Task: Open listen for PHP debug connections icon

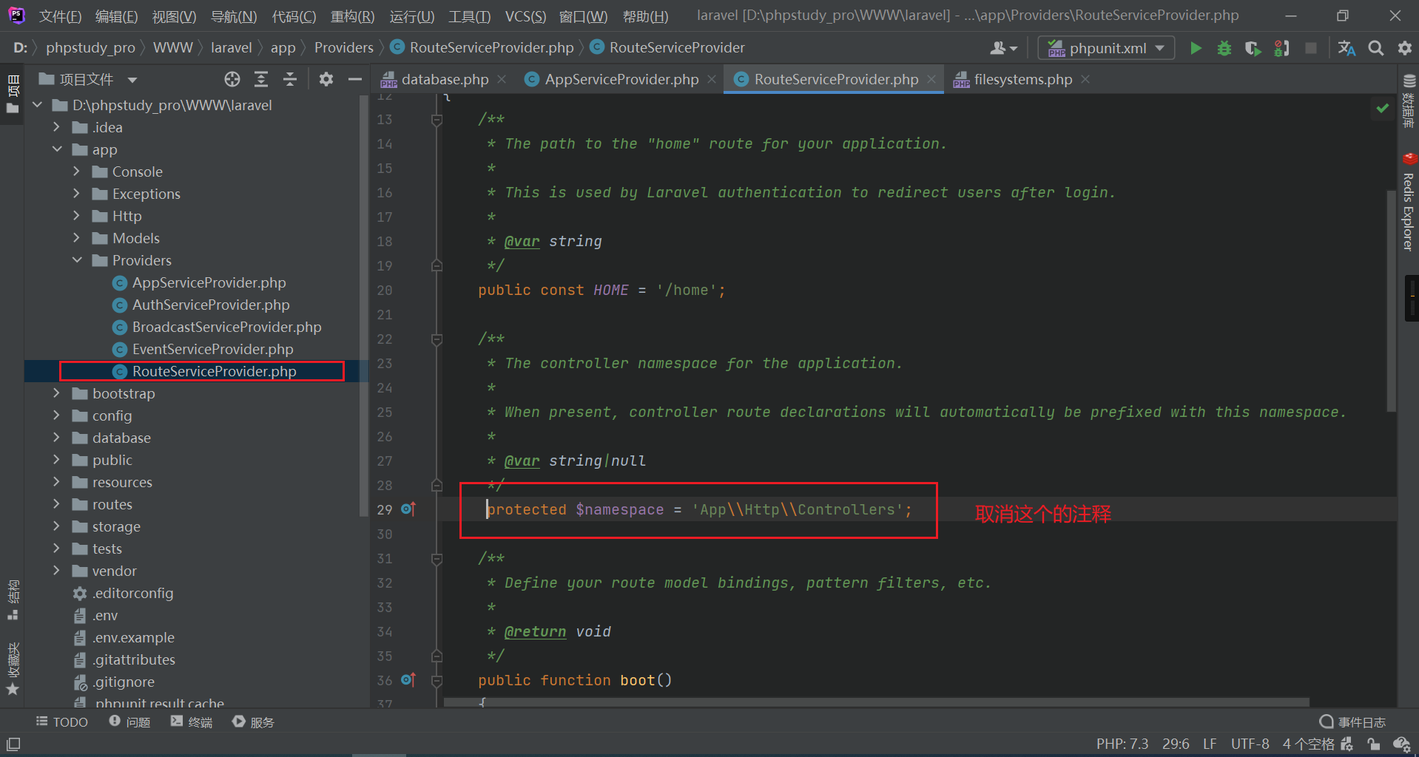Action: (x=1282, y=48)
